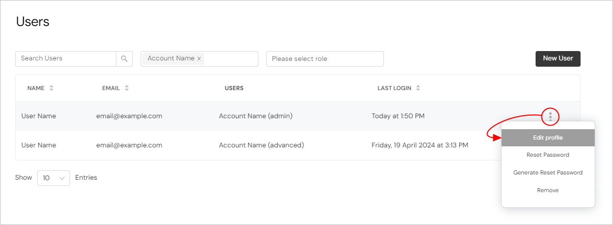Image resolution: width=613 pixels, height=225 pixels.
Task: Choose Remove from the context menu
Action: [548, 191]
